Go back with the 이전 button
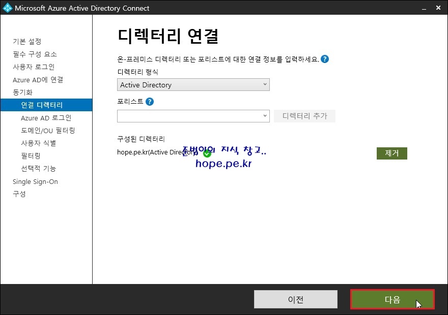 click(x=295, y=299)
